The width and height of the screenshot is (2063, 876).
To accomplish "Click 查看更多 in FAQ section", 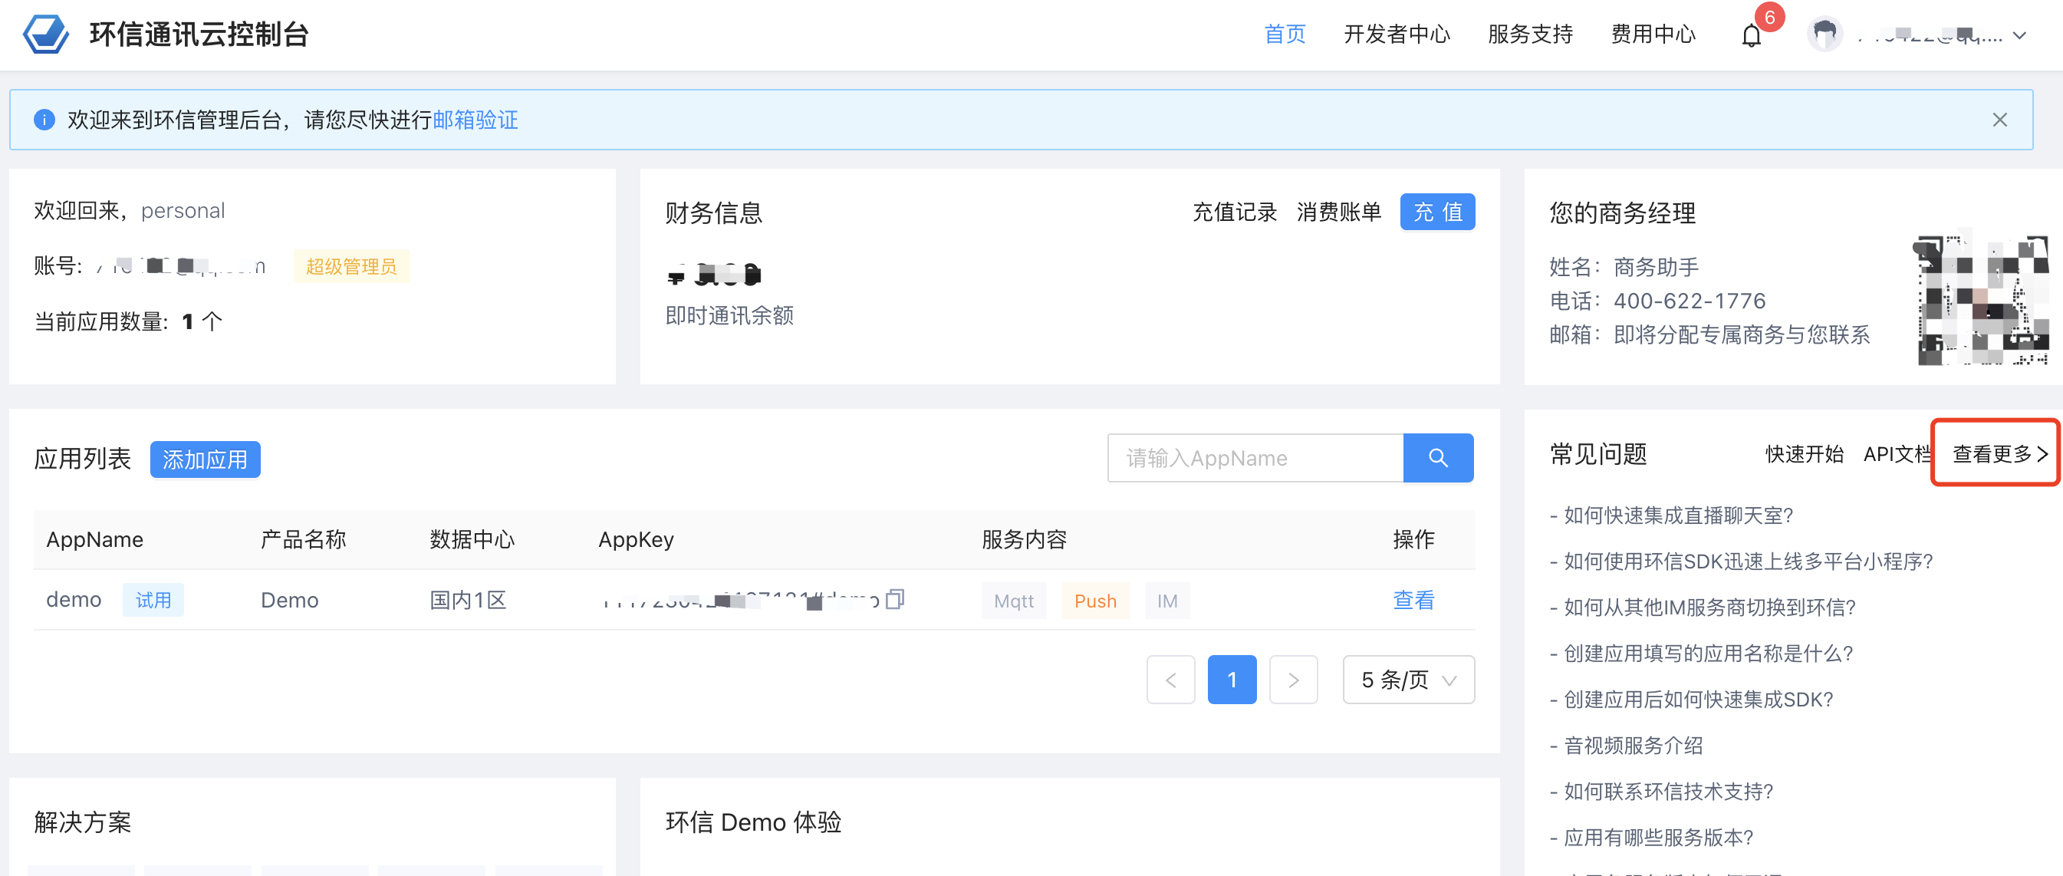I will (x=2000, y=455).
